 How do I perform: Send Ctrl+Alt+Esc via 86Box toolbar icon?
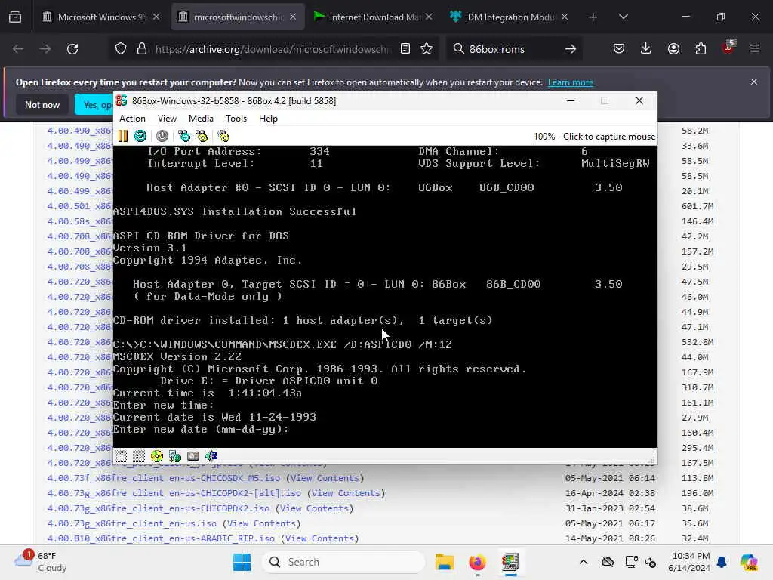tap(202, 136)
